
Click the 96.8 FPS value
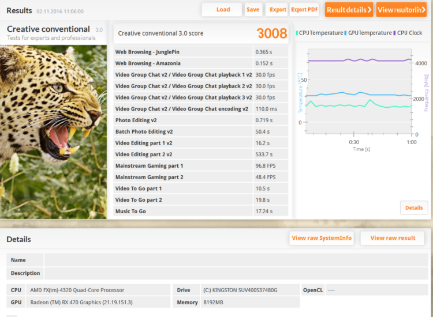(x=266, y=166)
